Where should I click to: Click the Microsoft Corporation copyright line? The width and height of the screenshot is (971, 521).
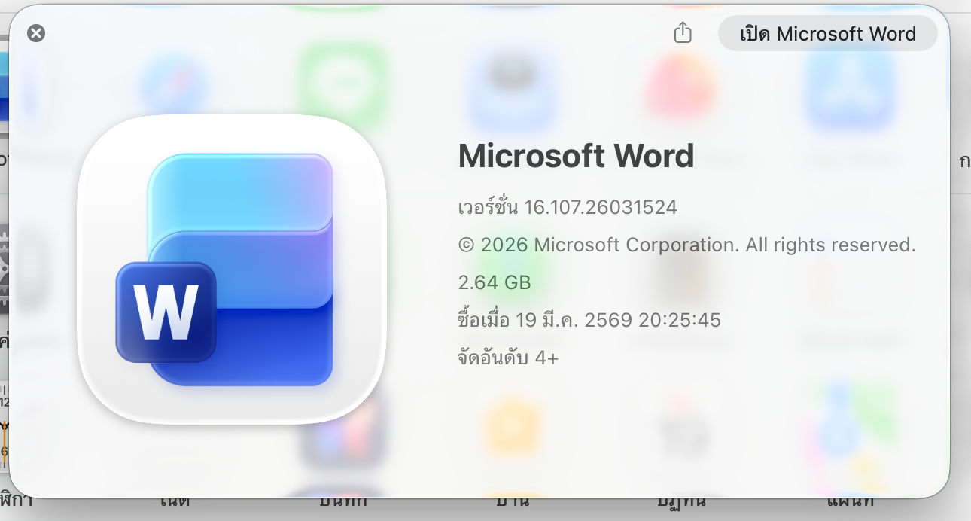(x=686, y=245)
